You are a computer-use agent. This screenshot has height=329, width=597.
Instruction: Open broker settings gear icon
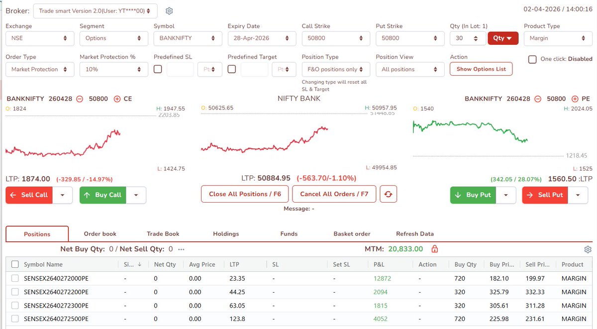(x=169, y=11)
